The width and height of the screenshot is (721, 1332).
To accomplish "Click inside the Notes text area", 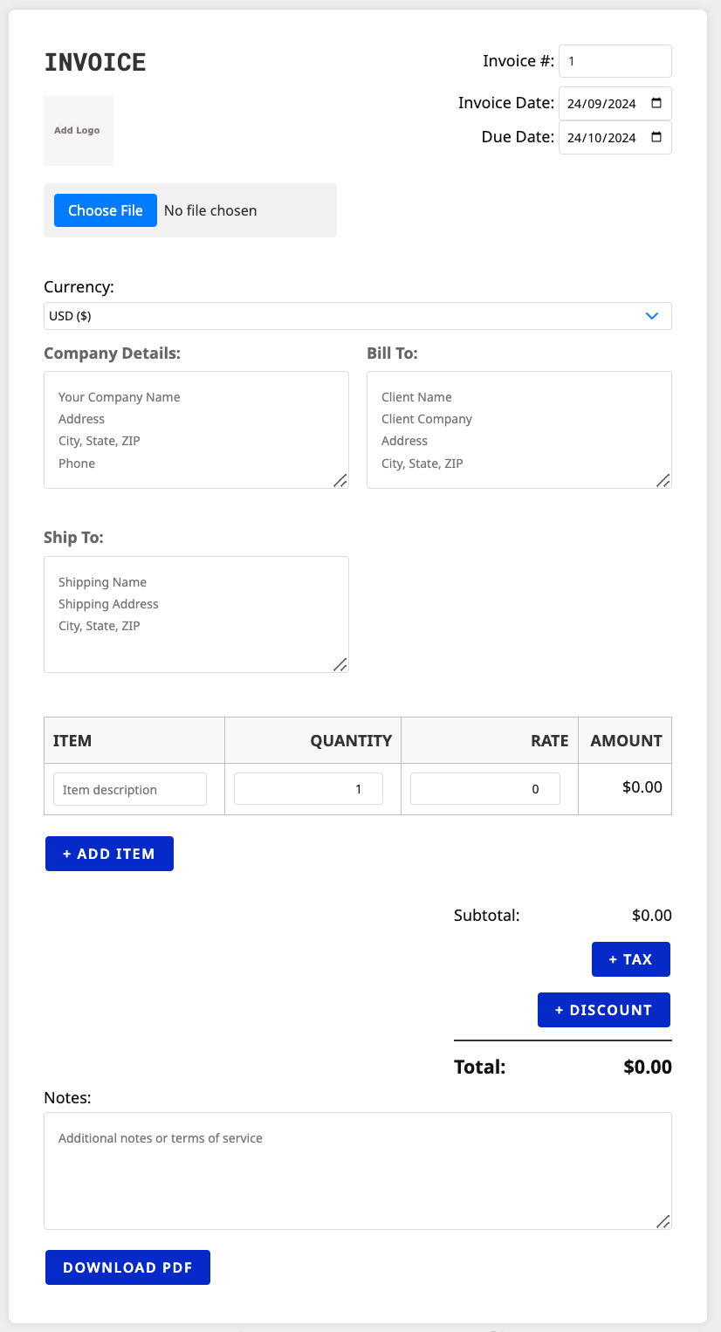I will pos(357,1170).
